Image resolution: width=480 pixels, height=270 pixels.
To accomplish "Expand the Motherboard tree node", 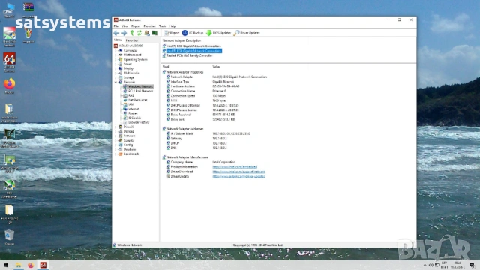I will tap(116, 55).
